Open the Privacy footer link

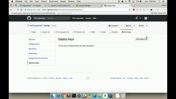pyautogui.click(x=51, y=78)
